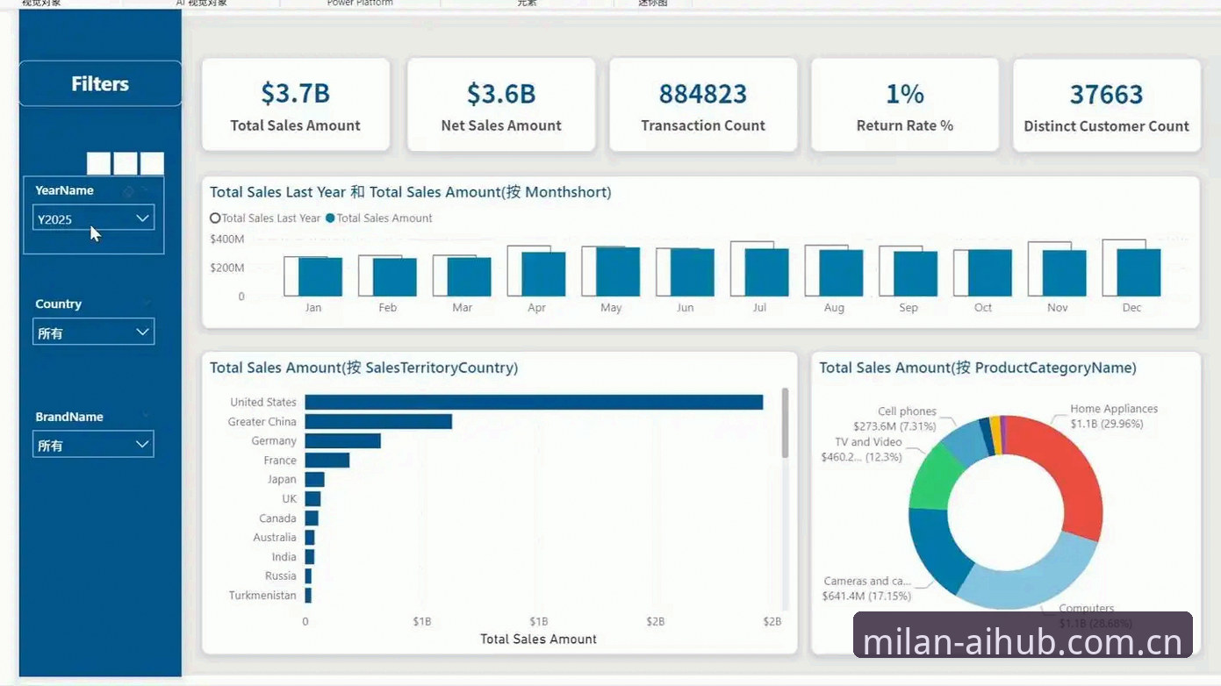This screenshot has height=686, width=1221.
Task: Click the filled Total Sales Amount bar for Jan
Action: click(320, 277)
